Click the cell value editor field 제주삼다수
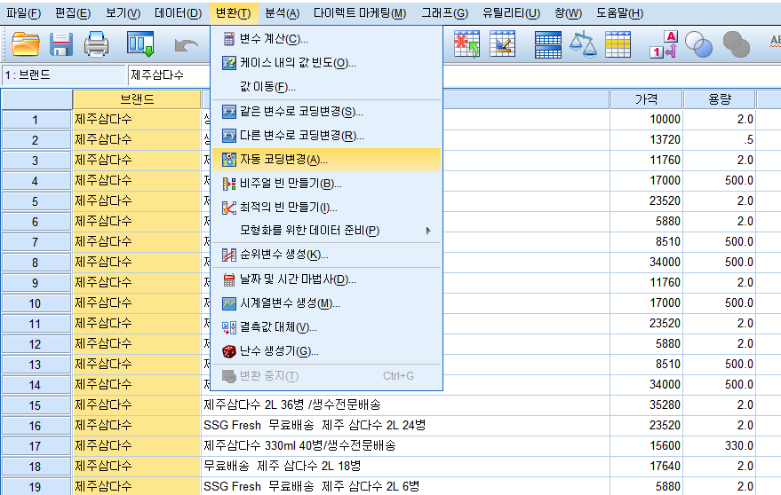 [x=170, y=75]
